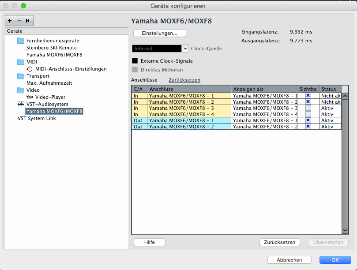
Task: Toggle visibility for Out MOXF8 - 2
Action: pyautogui.click(x=308, y=126)
